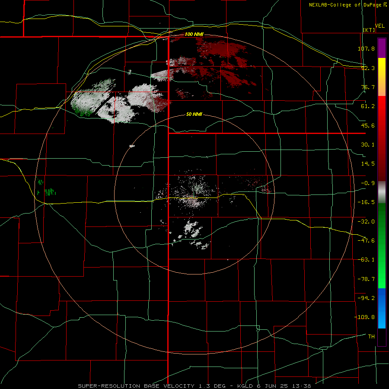Click the 14.5 velocity scale value
Image resolution: width=389 pixels, height=389 pixels.
[x=368, y=164]
